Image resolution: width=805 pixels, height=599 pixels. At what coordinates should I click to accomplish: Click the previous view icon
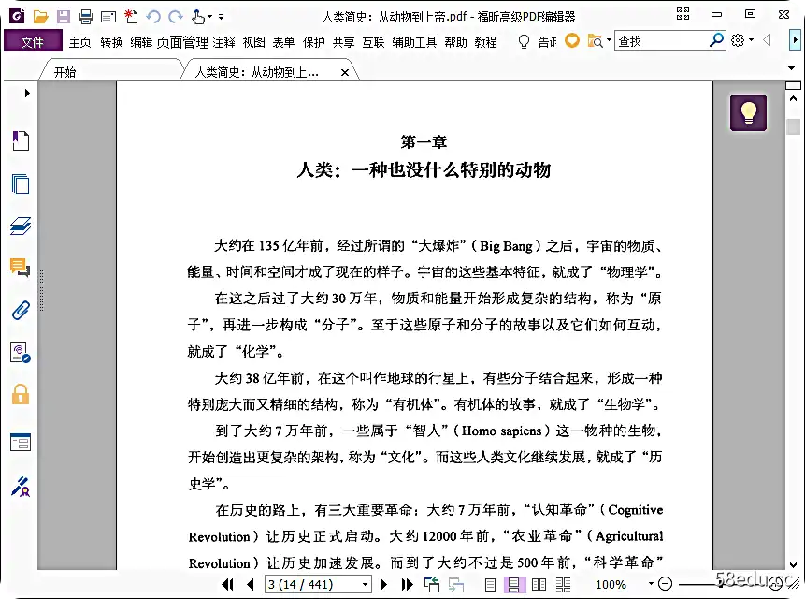click(x=432, y=584)
